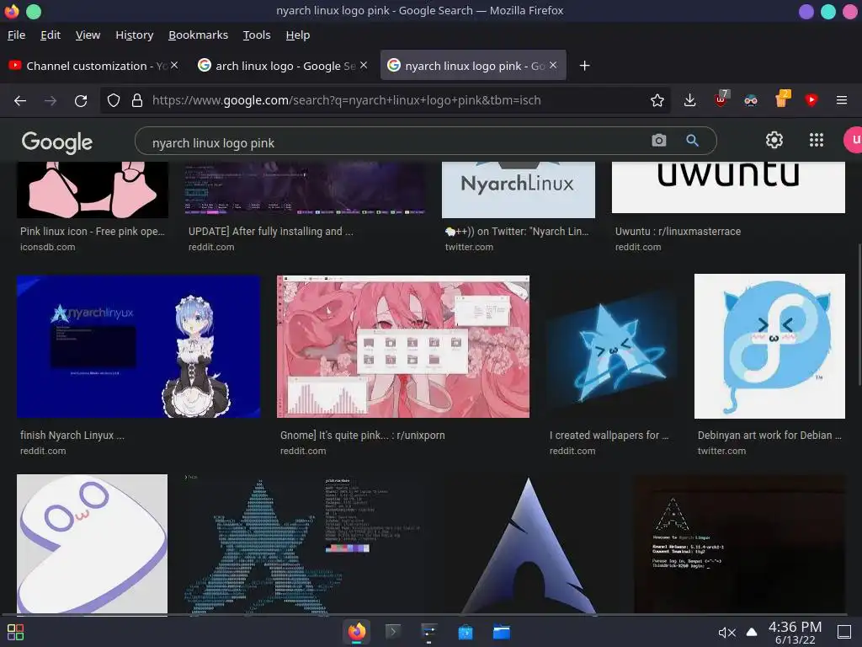Close the Channel customization tab

[173, 66]
